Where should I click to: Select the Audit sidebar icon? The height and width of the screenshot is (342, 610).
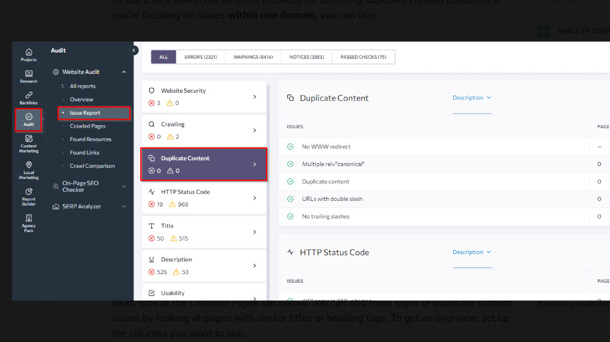pos(29,120)
